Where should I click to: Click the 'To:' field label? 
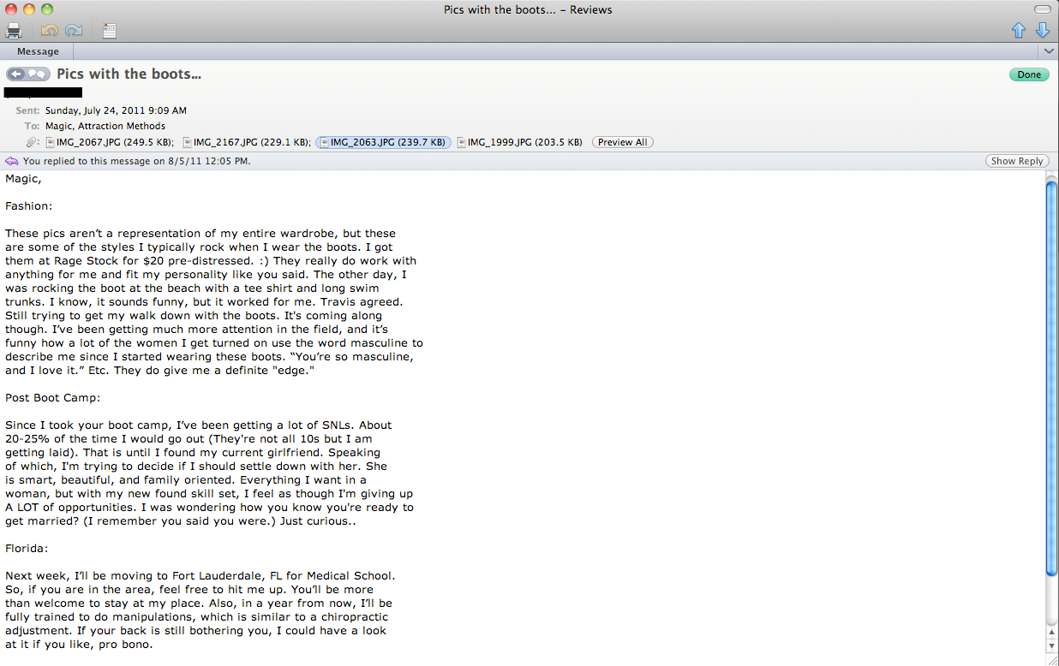(x=33, y=126)
